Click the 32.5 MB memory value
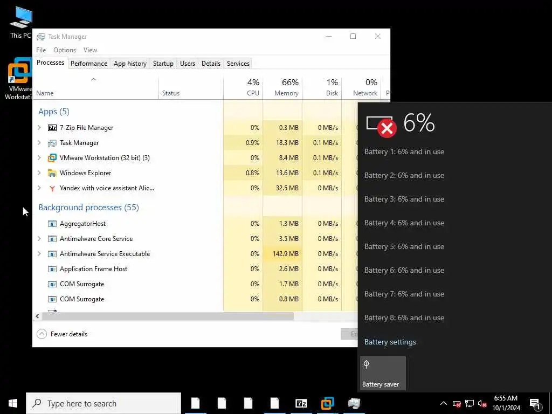552x414 pixels. pyautogui.click(x=287, y=188)
